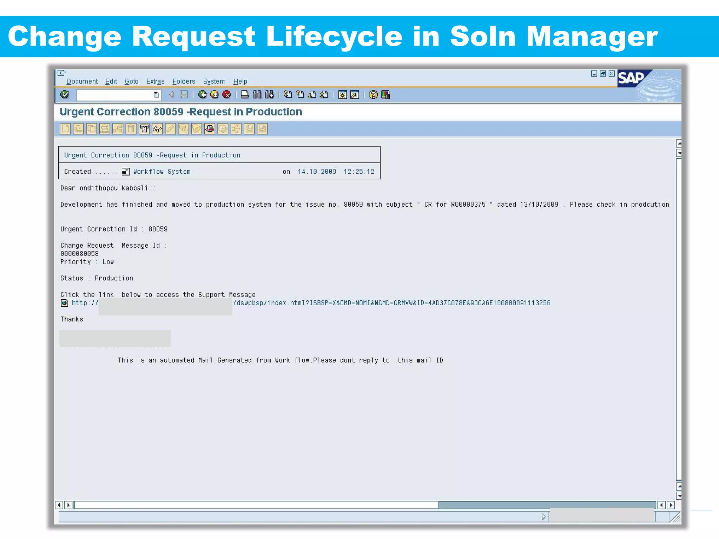Collapse the command field with the triangle
Image resolution: width=719 pixels, height=539 pixels.
171,94
